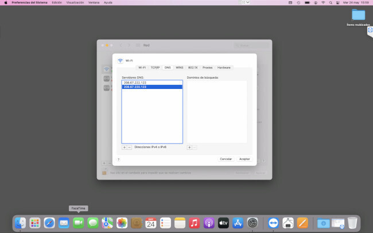The height and width of the screenshot is (233, 373).
Task: Switch to the TCP/IP tab
Action: (x=155, y=67)
